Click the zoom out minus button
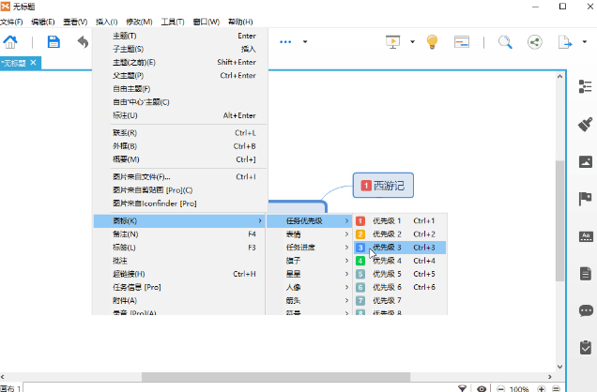Viewport: 597px width, 392px height. [500, 387]
